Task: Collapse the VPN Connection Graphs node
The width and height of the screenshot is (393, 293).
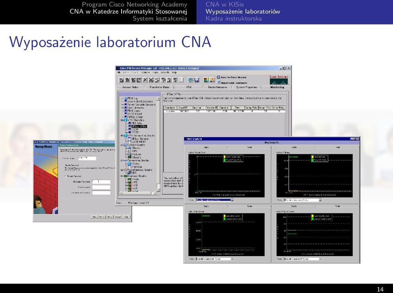Action: pos(122,135)
